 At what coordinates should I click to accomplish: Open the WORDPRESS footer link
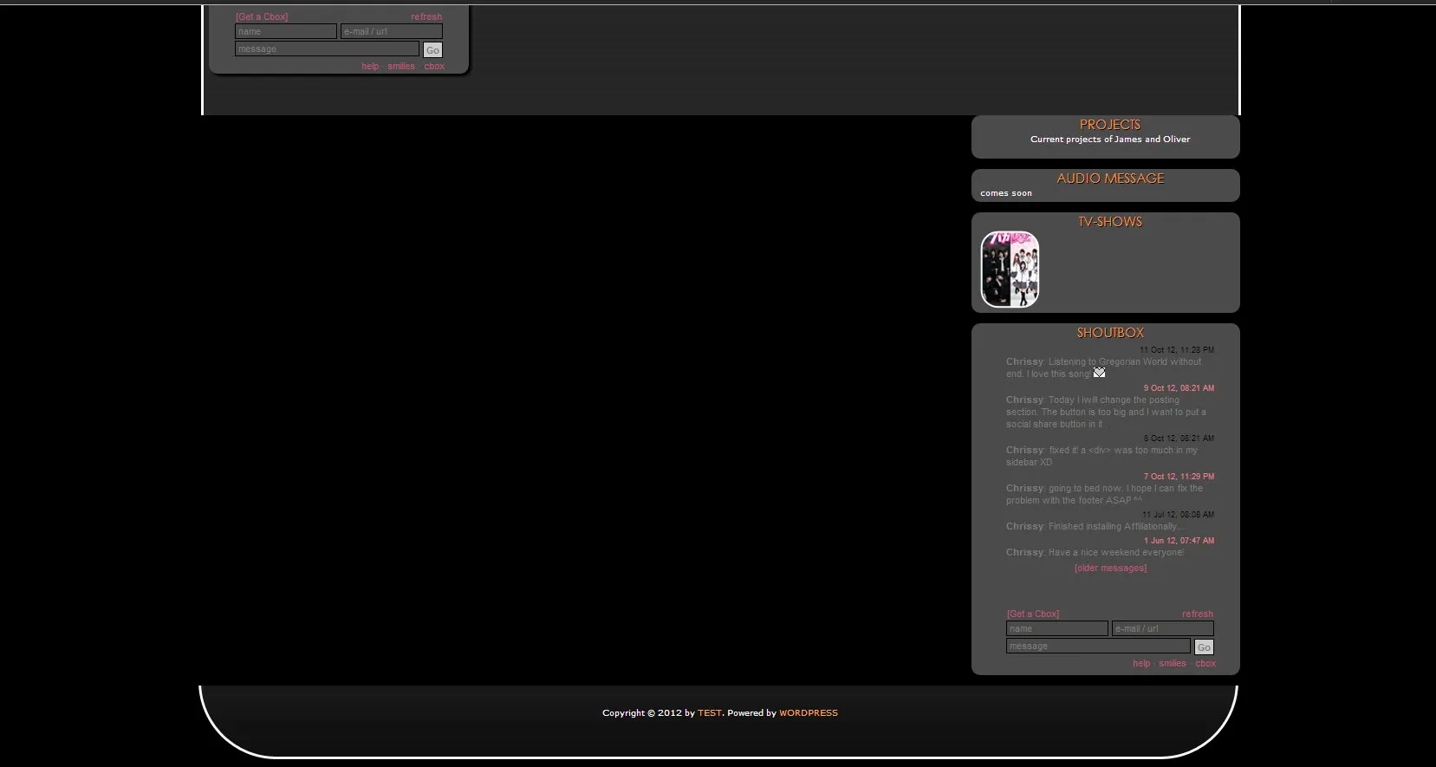(809, 713)
